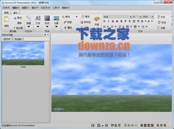
Task: Expand the 20% dropdown
Action: (x=152, y=17)
